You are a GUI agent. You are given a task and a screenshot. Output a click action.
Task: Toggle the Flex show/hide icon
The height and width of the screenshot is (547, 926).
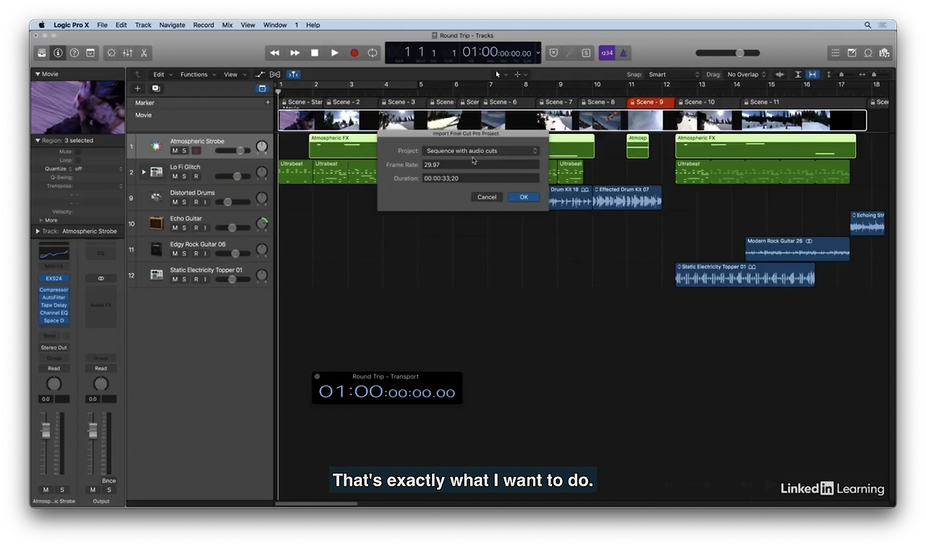click(x=275, y=75)
